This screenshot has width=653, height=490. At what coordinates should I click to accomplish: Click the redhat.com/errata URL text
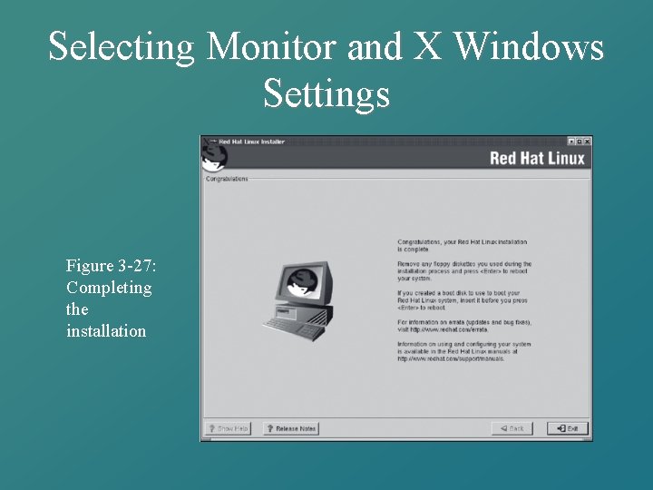[x=449, y=329]
